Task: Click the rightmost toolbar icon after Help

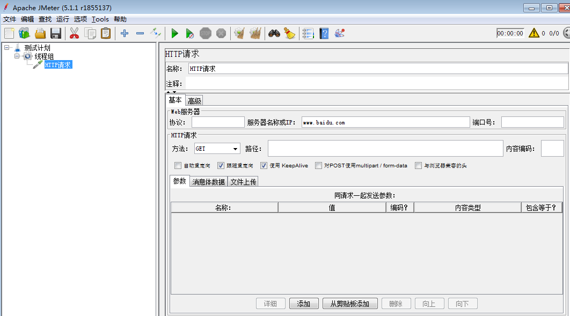Action: 340,33
